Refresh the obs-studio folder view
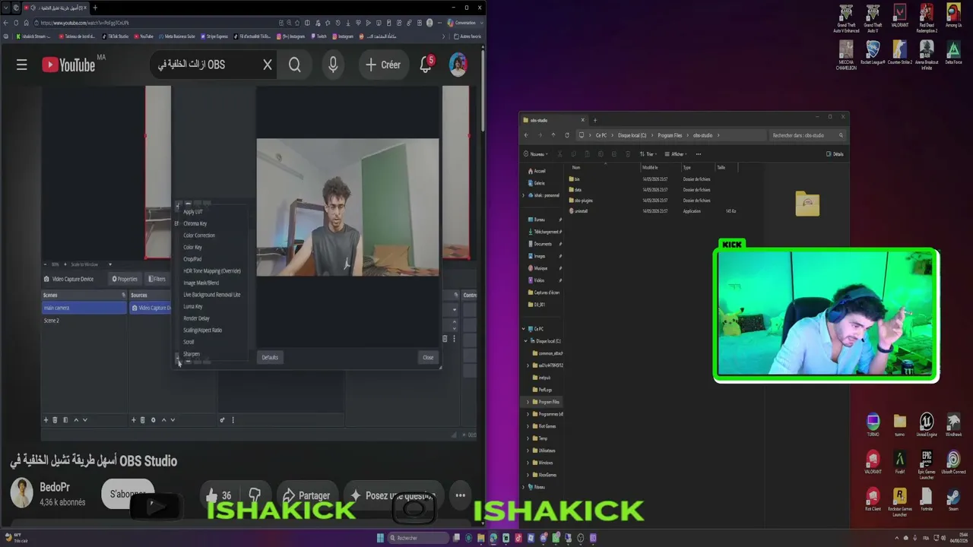 tap(567, 135)
